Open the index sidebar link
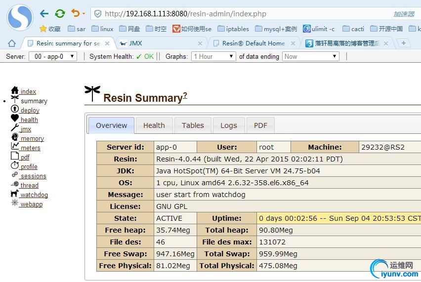Screen dimensions: 421x282 point(28,91)
